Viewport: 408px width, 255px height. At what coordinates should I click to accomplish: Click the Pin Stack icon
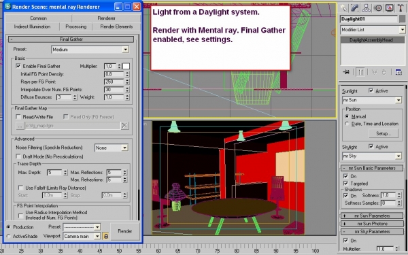click(x=346, y=72)
